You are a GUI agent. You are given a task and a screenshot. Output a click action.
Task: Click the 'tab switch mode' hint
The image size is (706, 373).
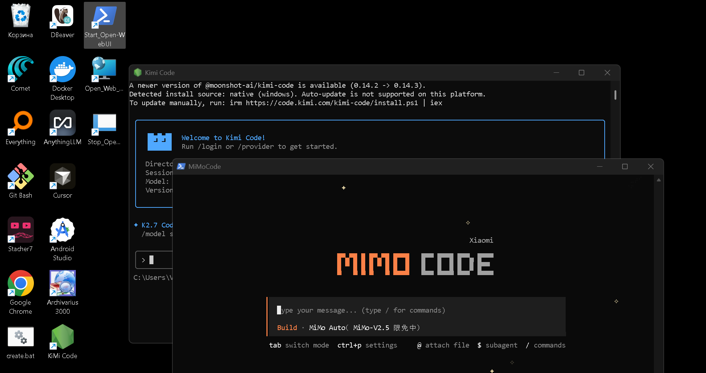(x=299, y=345)
